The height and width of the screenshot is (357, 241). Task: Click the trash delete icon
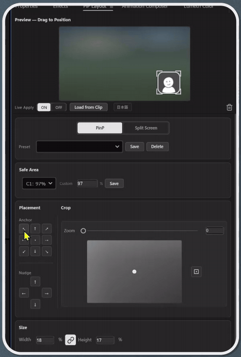click(229, 107)
